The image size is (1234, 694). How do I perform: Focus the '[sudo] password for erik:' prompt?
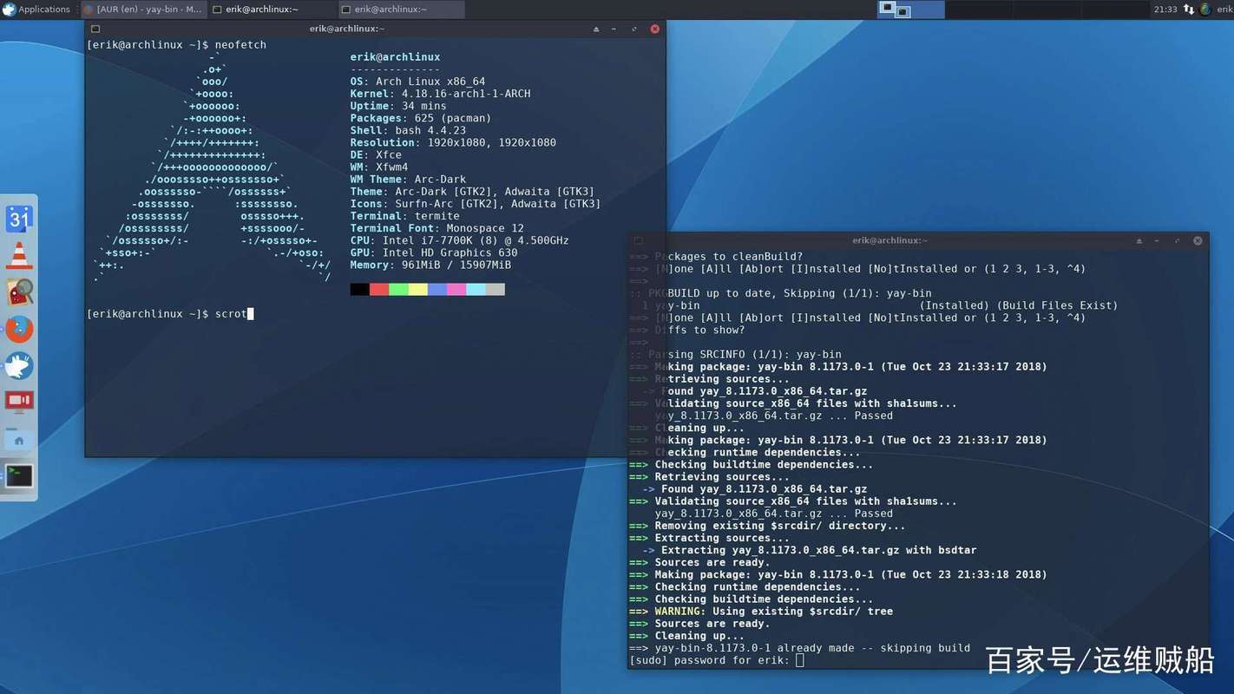716,660
